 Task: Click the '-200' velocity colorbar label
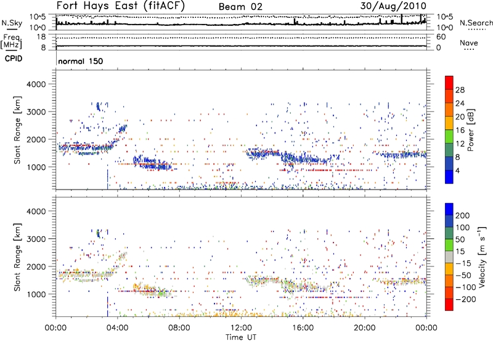pos(465,299)
